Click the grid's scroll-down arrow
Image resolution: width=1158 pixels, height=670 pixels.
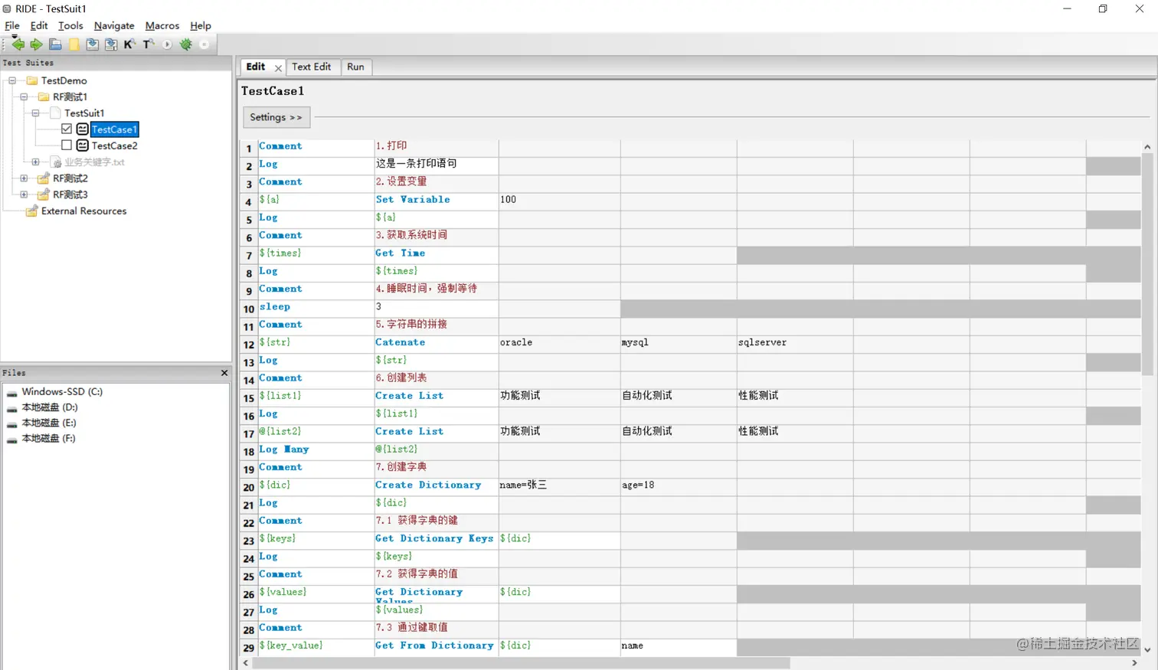pyautogui.click(x=1147, y=650)
